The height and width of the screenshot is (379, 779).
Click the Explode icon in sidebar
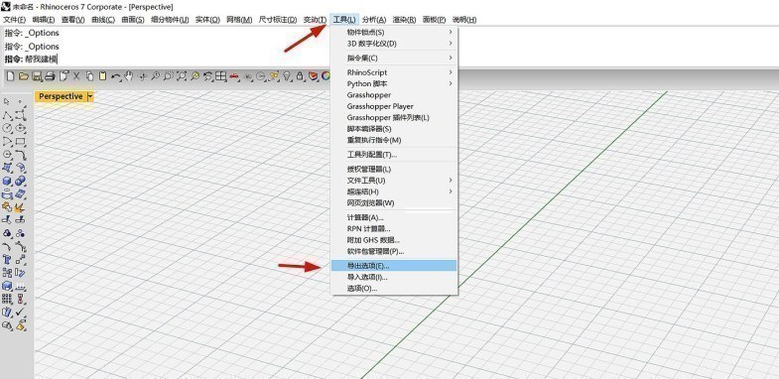(x=21, y=207)
